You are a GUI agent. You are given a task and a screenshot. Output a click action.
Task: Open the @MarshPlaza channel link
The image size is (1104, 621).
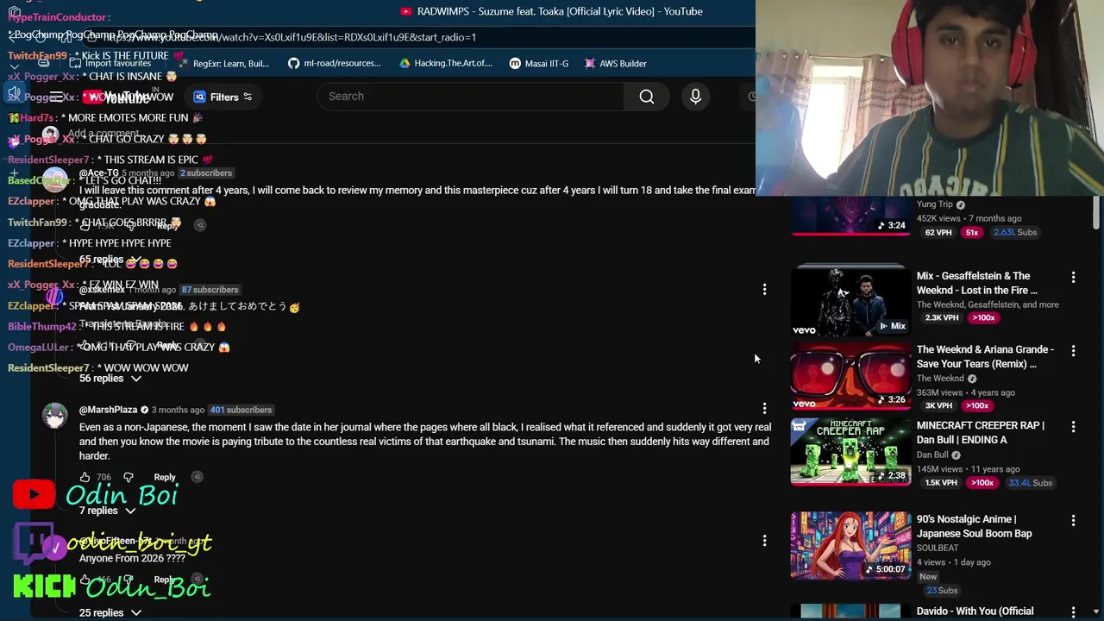108,410
